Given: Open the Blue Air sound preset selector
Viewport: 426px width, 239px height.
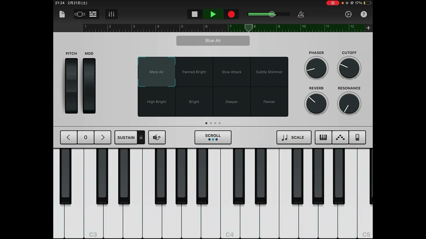Looking at the screenshot, I should (x=213, y=40).
